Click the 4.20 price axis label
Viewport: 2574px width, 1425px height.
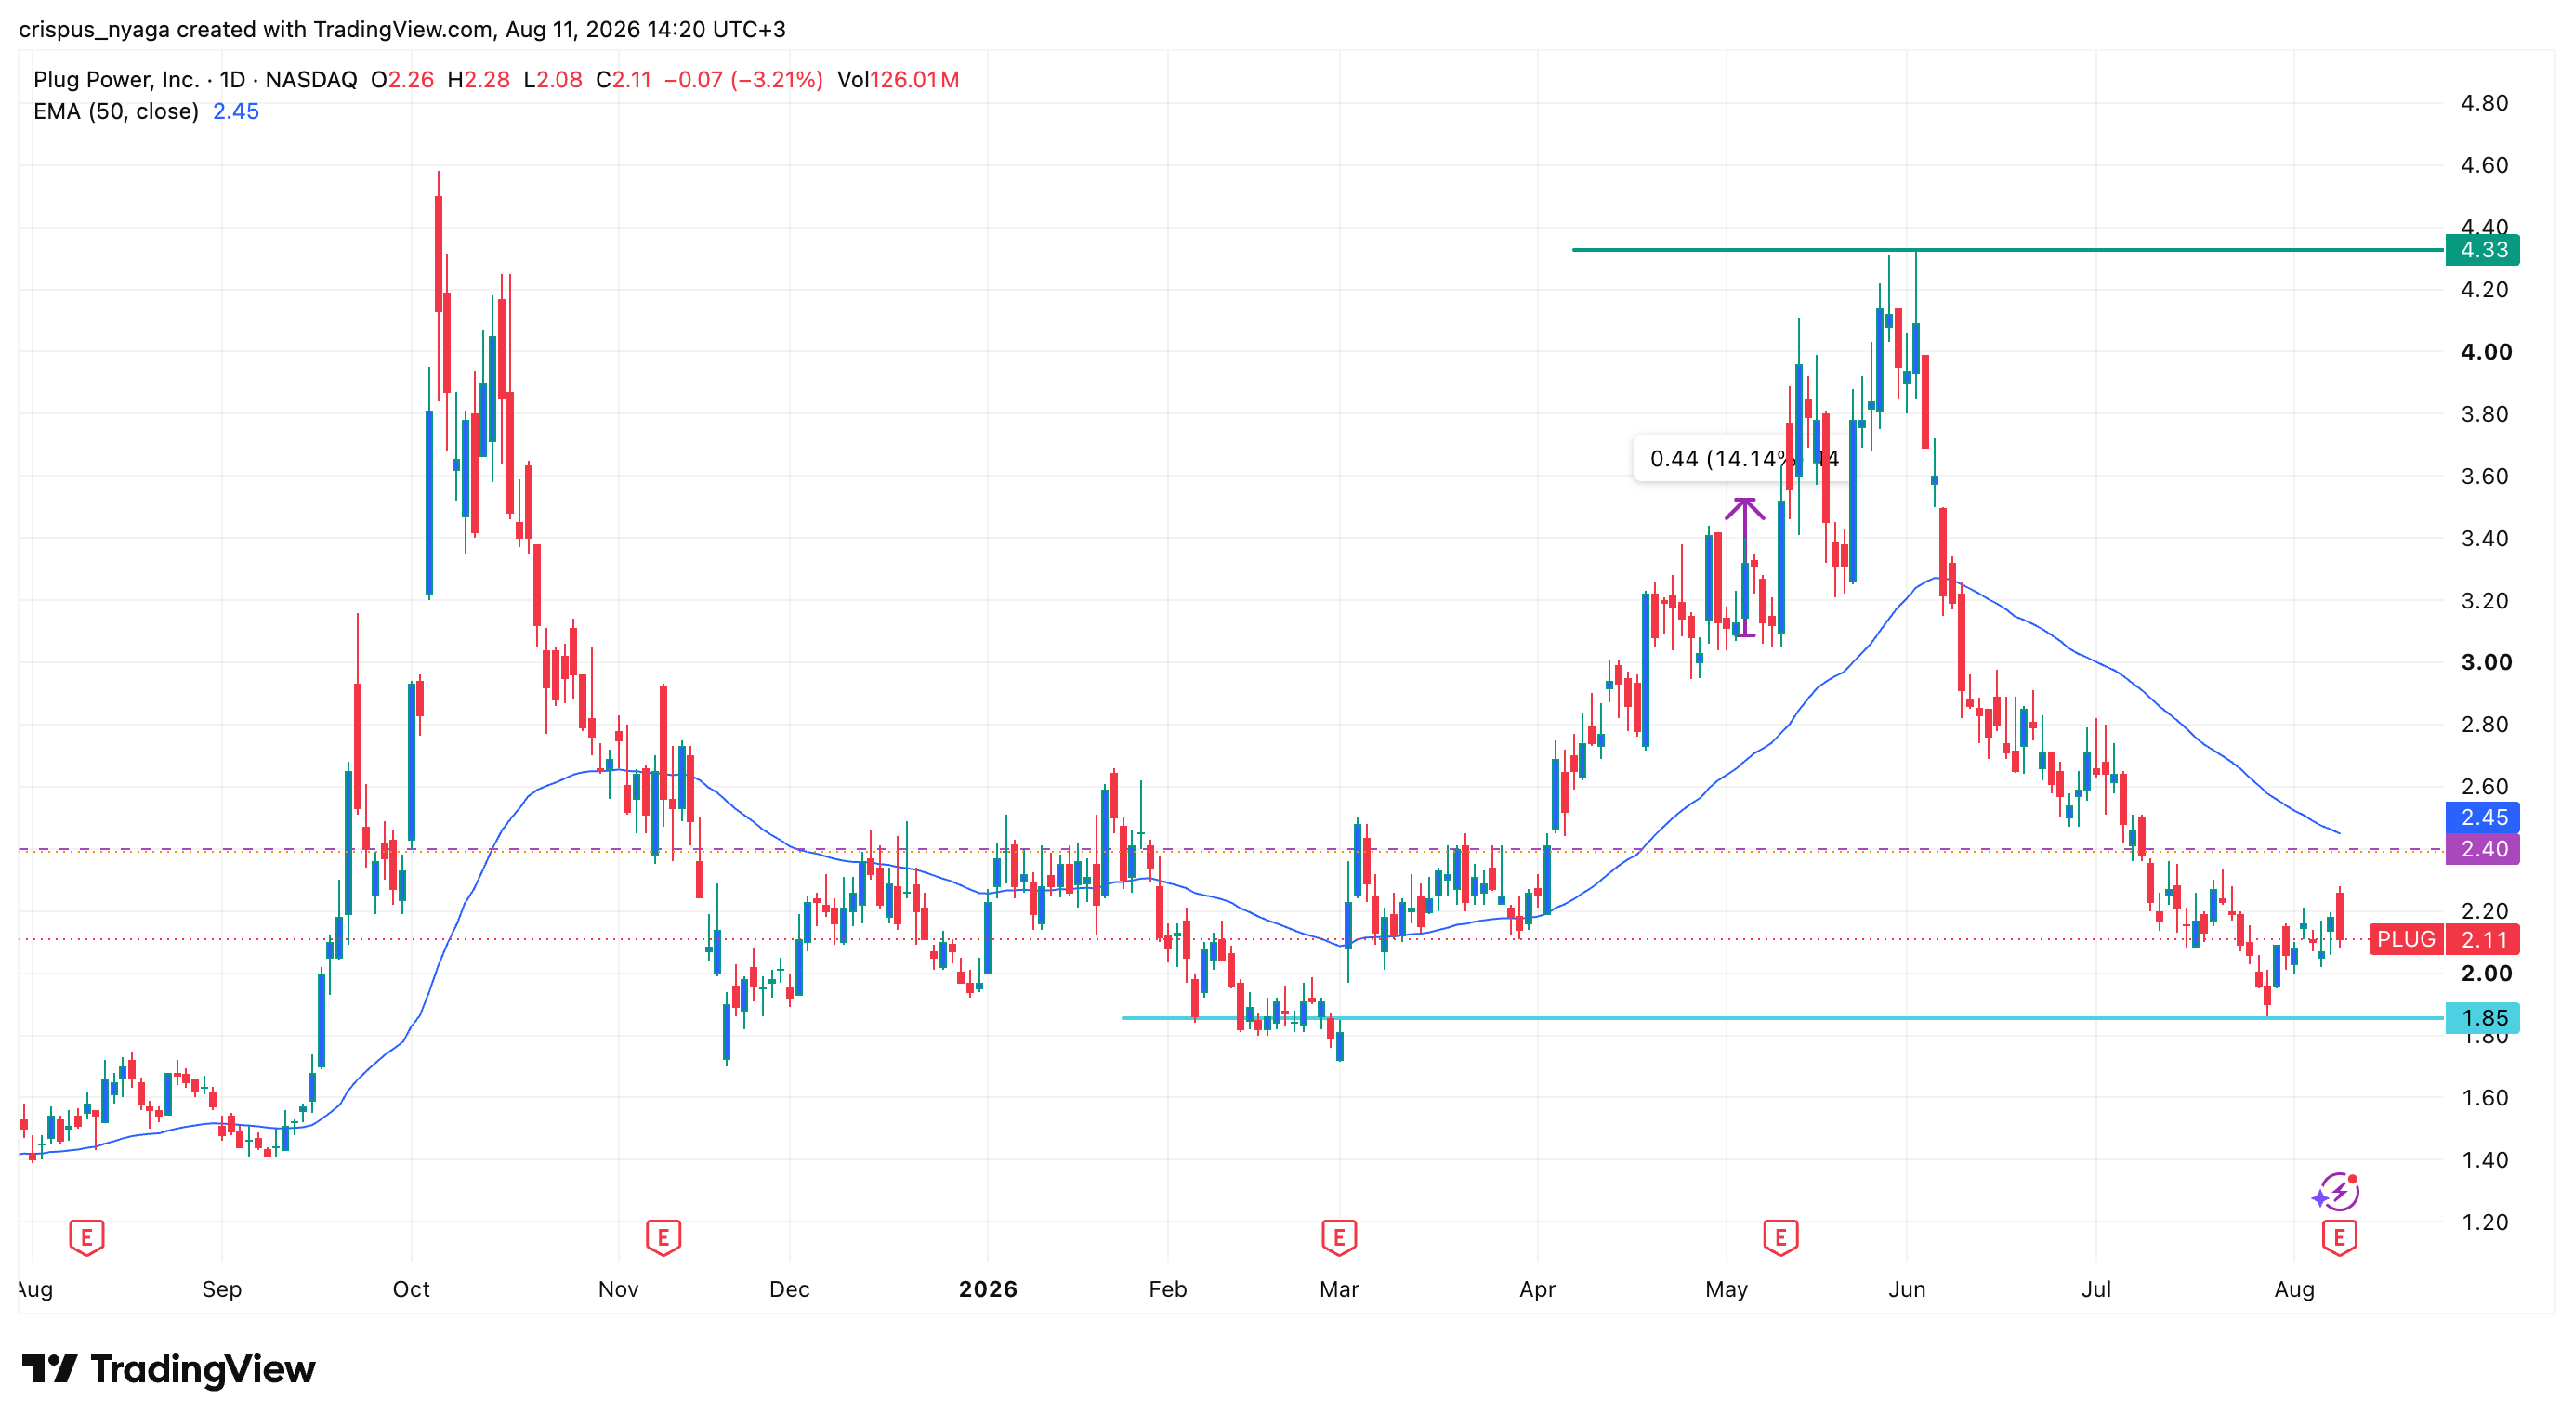point(2484,290)
